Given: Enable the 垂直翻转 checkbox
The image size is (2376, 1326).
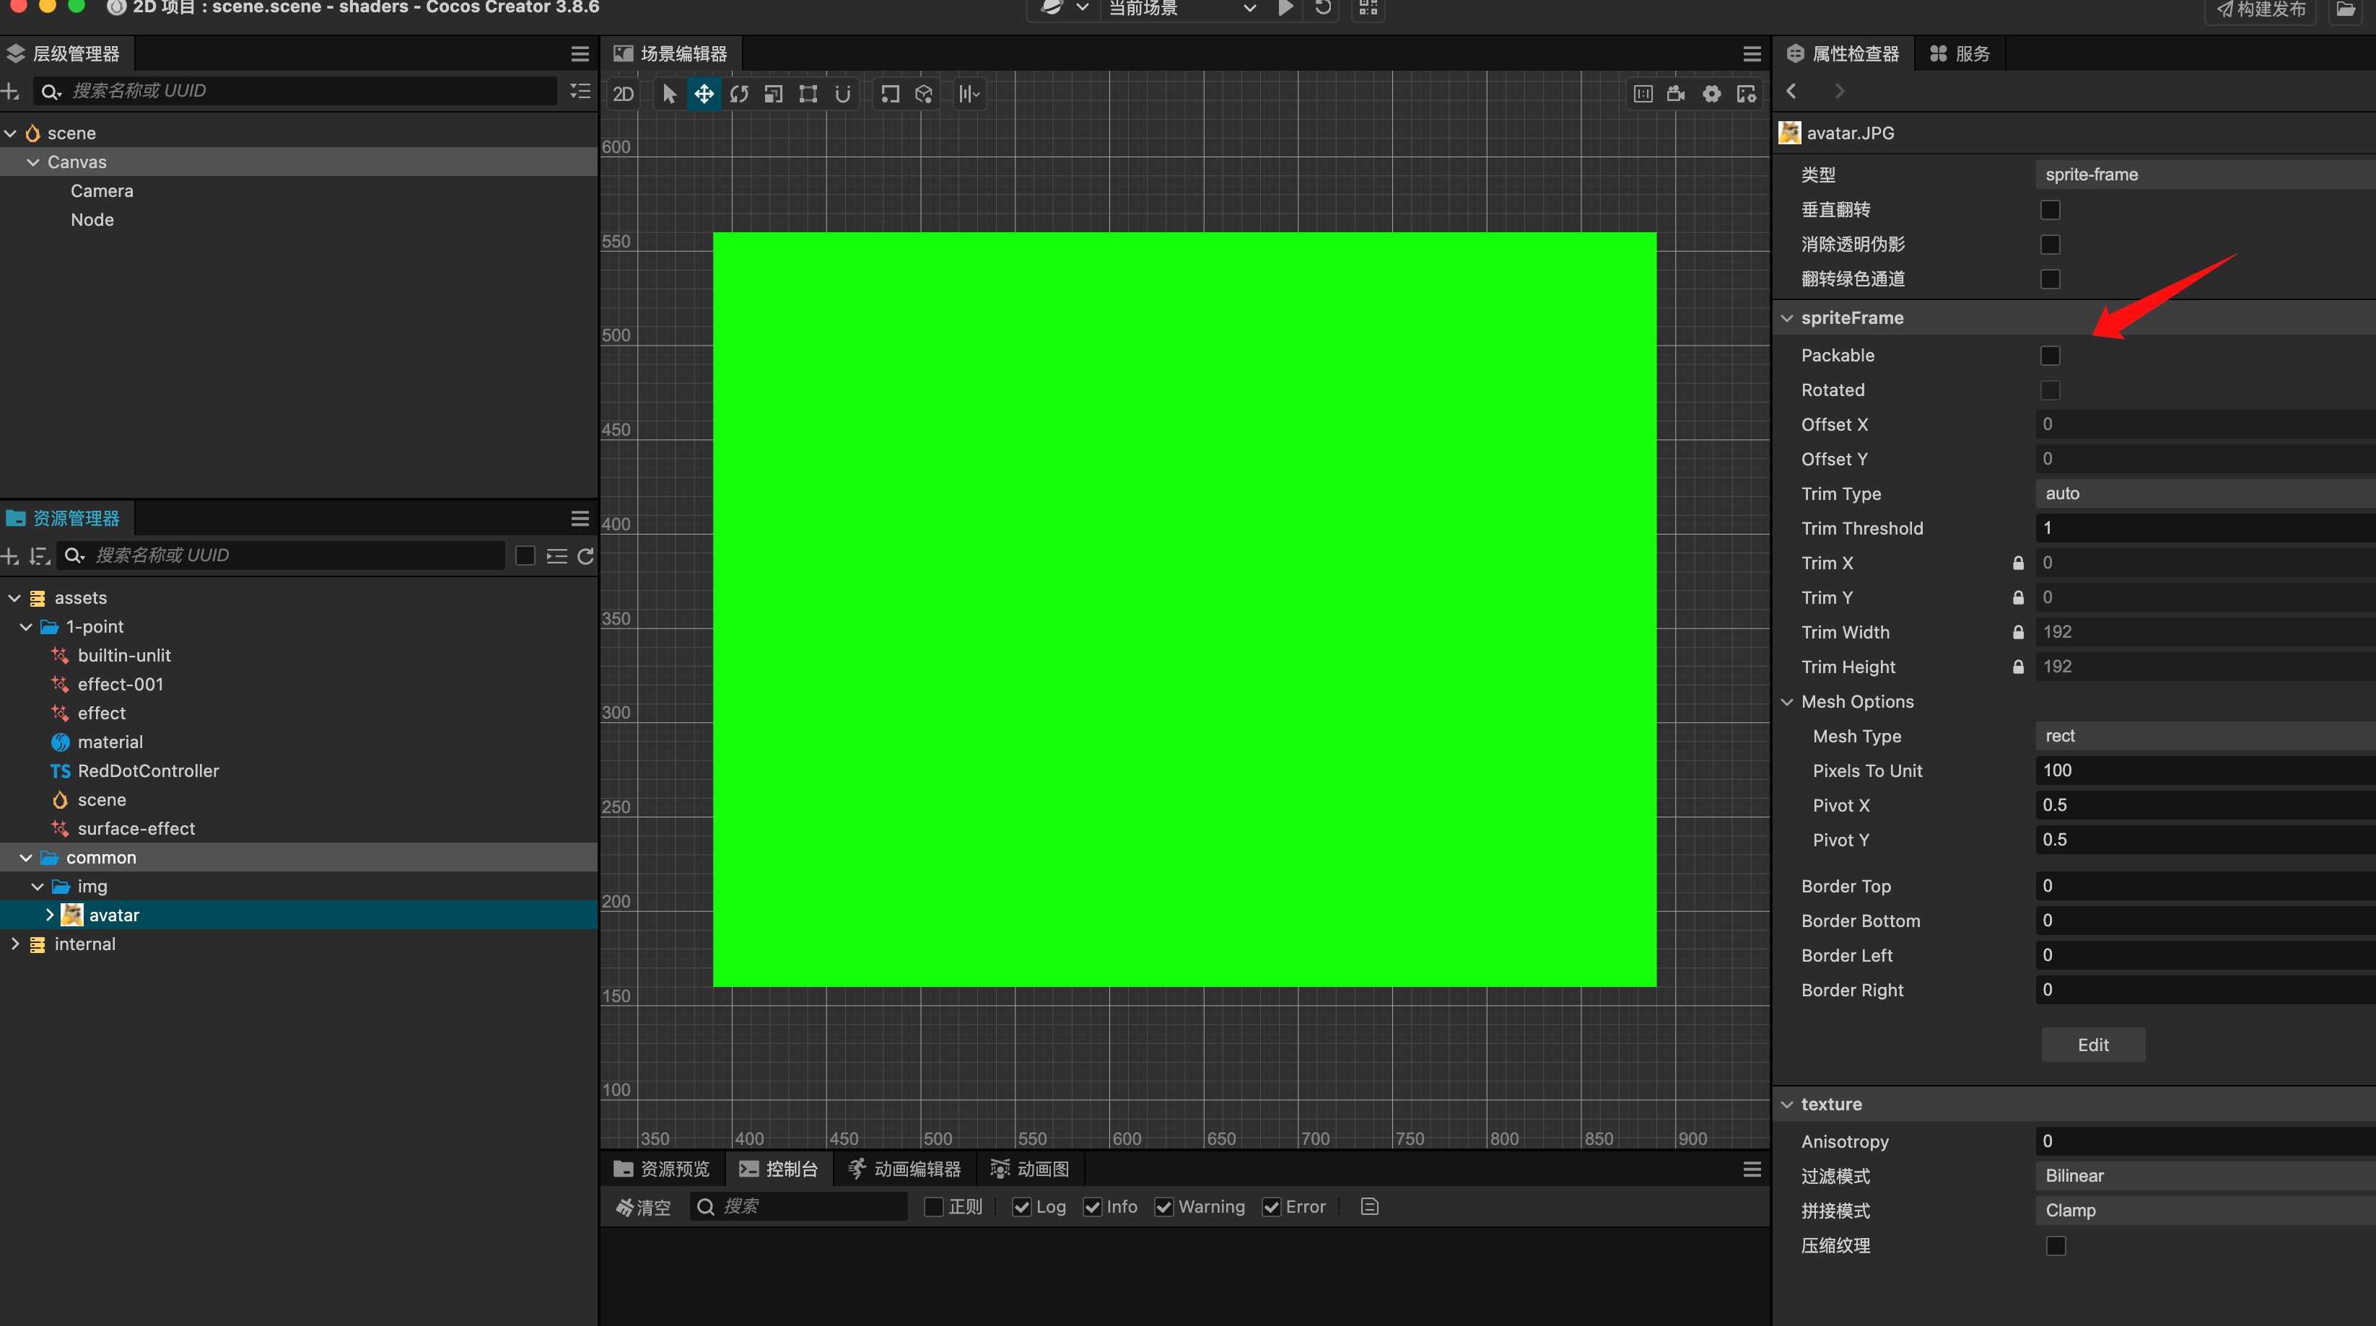Looking at the screenshot, I should click(2050, 210).
